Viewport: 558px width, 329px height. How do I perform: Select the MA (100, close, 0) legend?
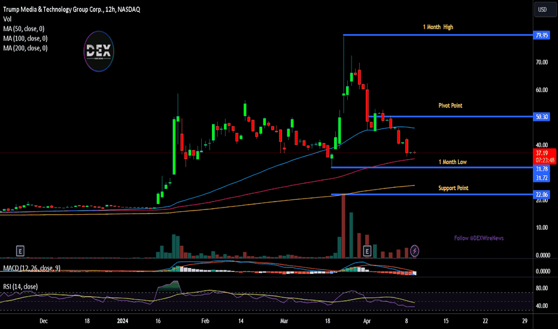(x=25, y=38)
